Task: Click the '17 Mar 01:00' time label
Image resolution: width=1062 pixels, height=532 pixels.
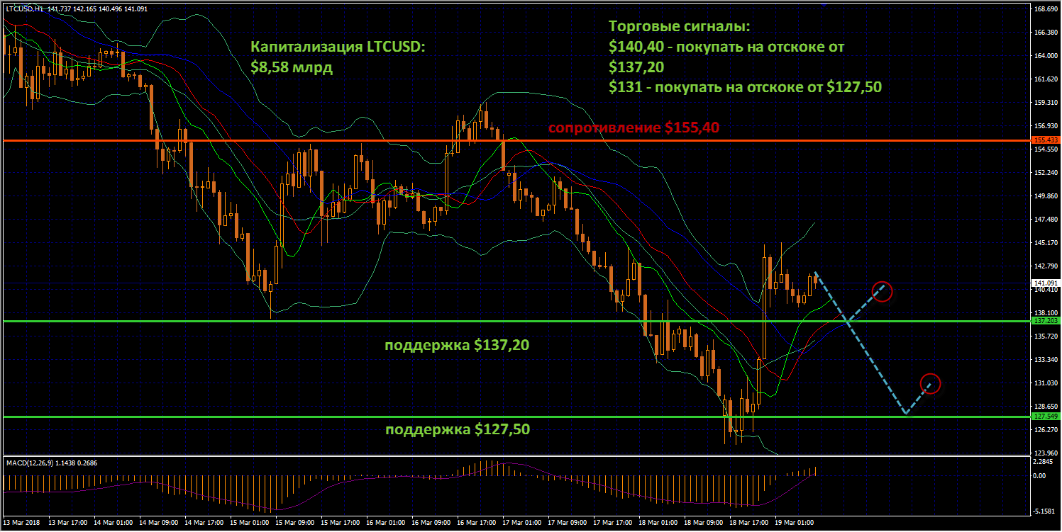Action: (x=521, y=522)
